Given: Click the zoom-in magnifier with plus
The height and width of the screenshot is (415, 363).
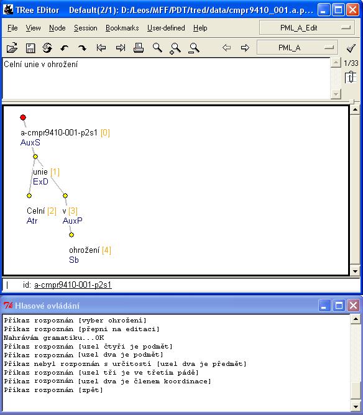Looking at the screenshot, I should point(175,48).
